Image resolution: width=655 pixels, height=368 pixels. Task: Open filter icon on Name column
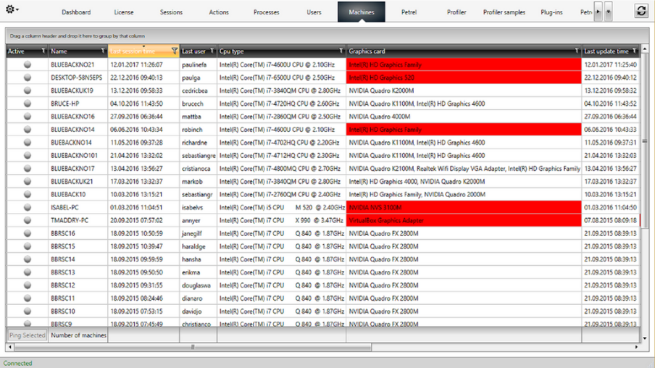[x=104, y=51]
